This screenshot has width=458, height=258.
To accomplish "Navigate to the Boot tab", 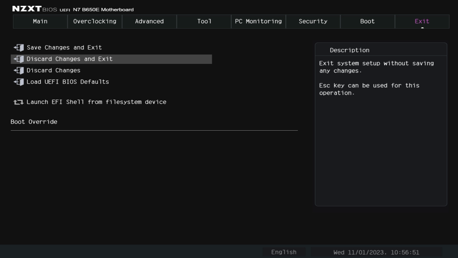I will coord(367,21).
